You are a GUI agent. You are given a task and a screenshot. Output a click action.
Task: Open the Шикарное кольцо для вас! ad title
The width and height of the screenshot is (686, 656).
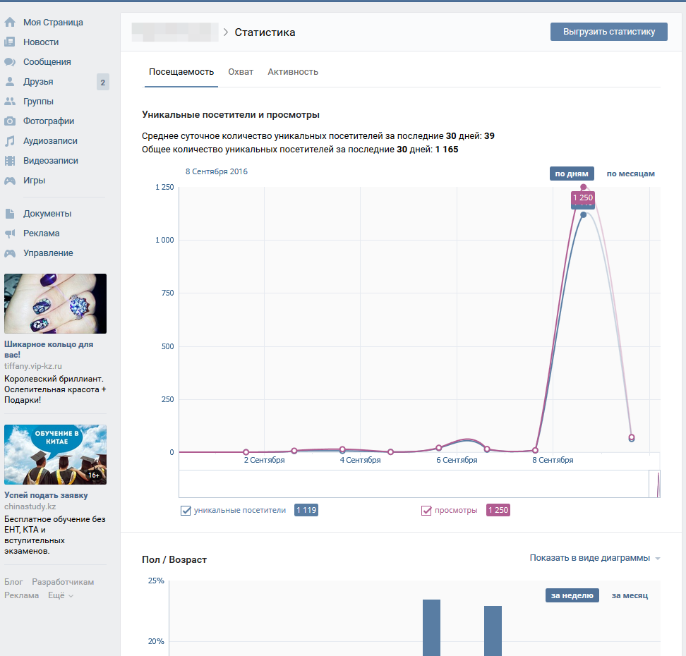pyautogui.click(x=49, y=349)
